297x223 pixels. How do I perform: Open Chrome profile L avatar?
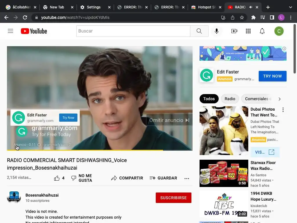click(x=281, y=17)
